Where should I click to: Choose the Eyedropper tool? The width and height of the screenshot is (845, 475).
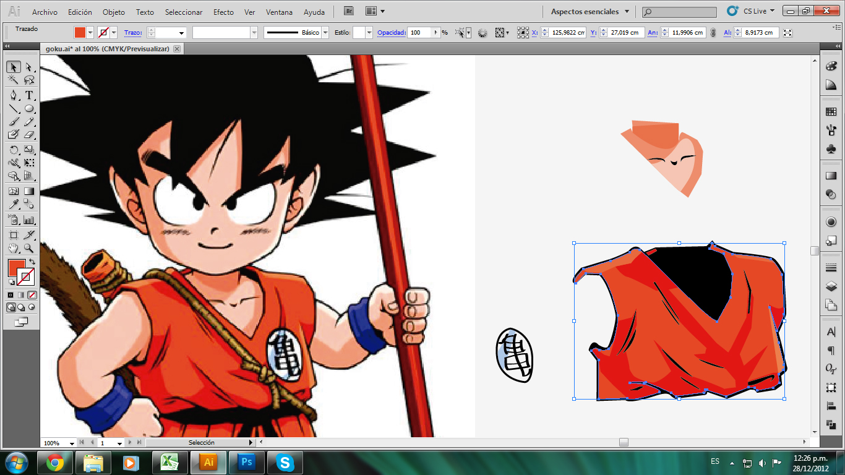pyautogui.click(x=14, y=204)
